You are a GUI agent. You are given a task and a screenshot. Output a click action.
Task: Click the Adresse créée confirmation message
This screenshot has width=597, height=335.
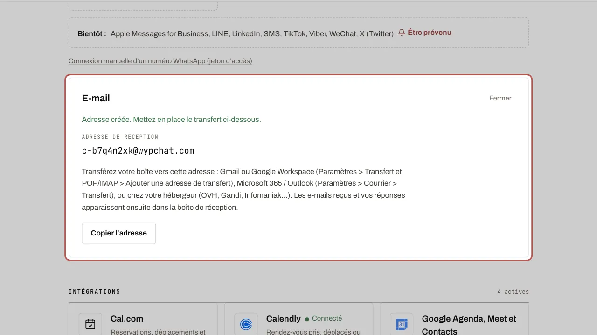(x=172, y=120)
